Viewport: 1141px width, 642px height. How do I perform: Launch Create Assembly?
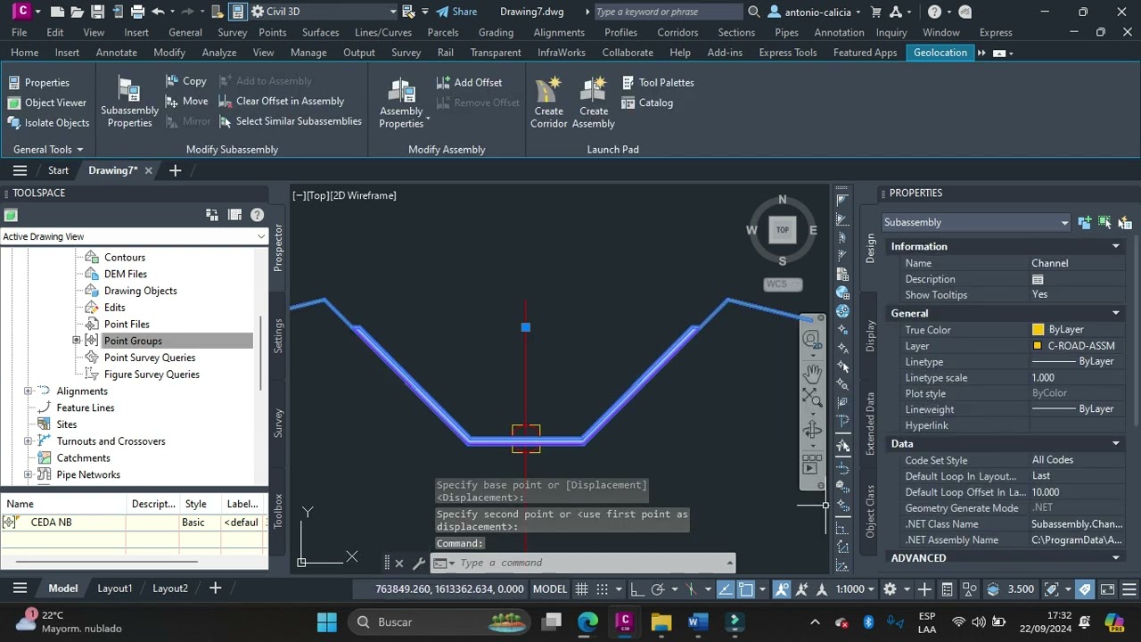[x=593, y=102]
